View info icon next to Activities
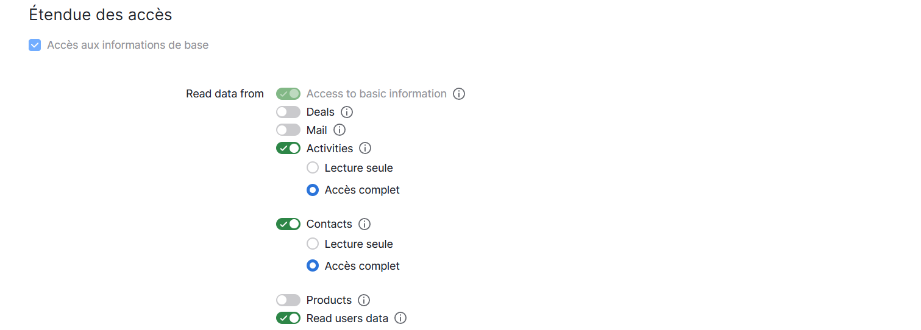Image resolution: width=921 pixels, height=330 pixels. (x=365, y=148)
